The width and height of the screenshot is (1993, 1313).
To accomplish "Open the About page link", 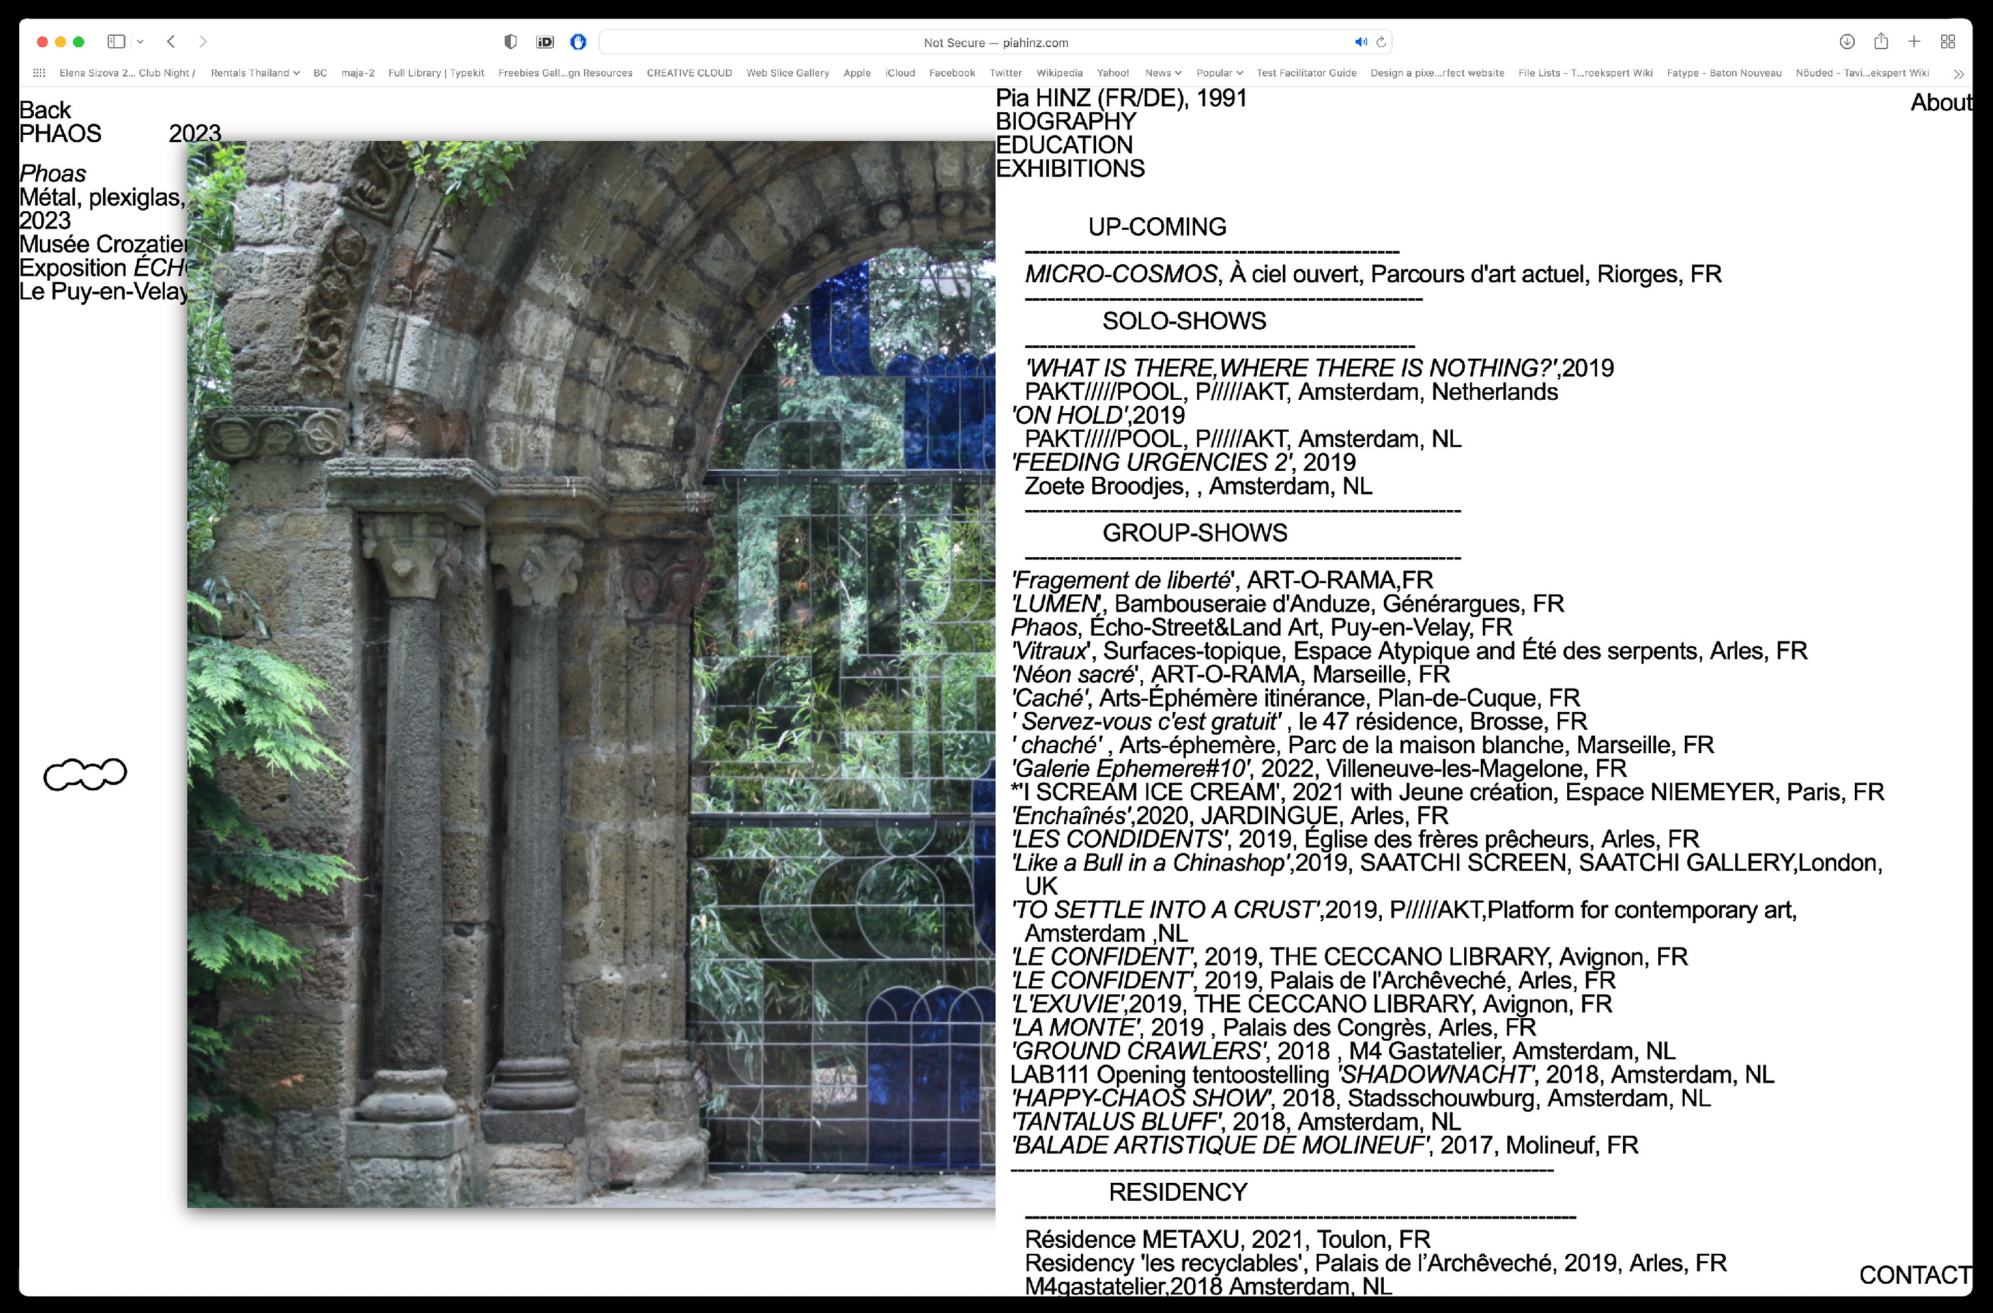I will [x=1941, y=102].
